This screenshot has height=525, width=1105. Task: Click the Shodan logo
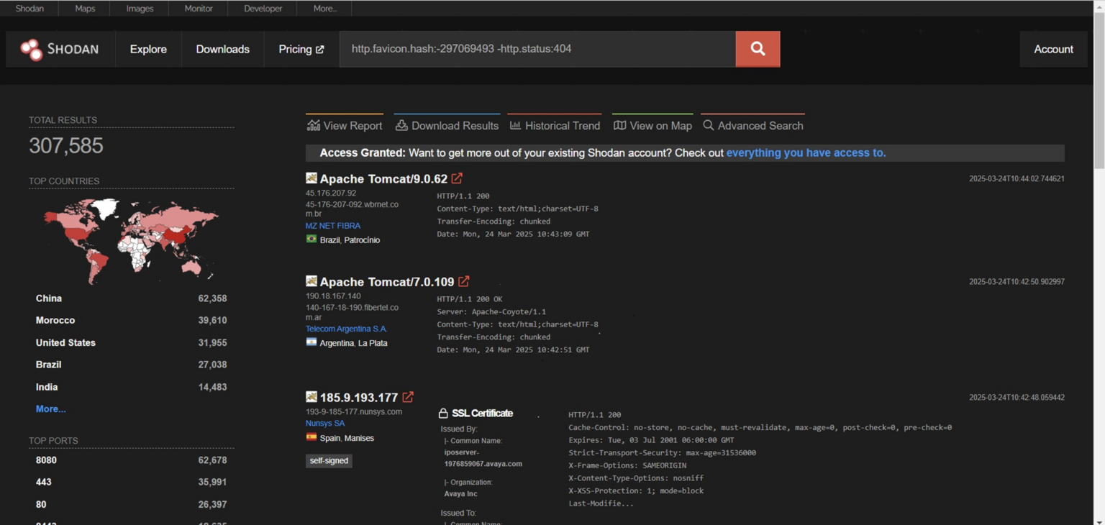click(x=60, y=49)
